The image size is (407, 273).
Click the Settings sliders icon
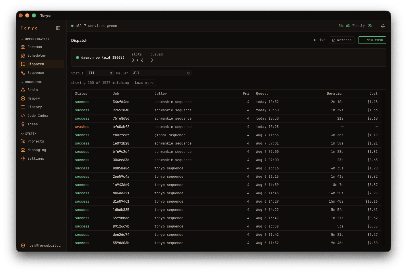pyautogui.click(x=23, y=159)
